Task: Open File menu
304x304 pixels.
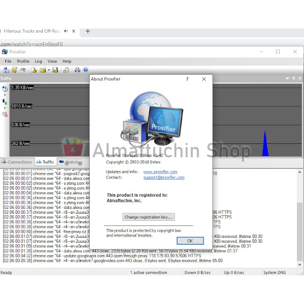Action: click(8, 61)
